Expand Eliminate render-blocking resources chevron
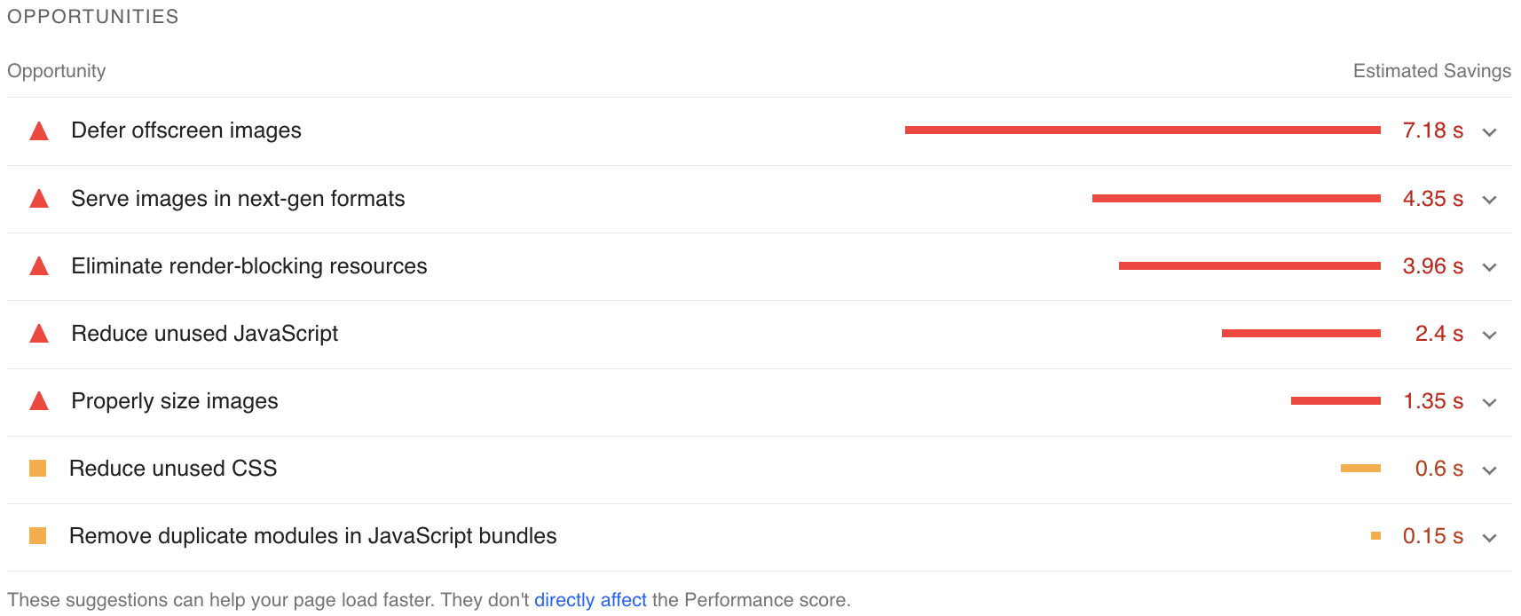 [1490, 267]
